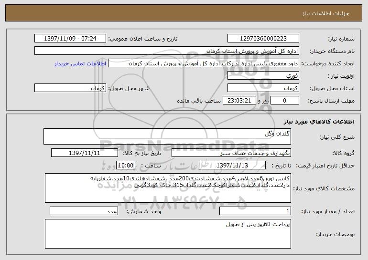
Task: Click section heading اطلاعات کالاهای مورد نیاز
Action: [x=319, y=122]
